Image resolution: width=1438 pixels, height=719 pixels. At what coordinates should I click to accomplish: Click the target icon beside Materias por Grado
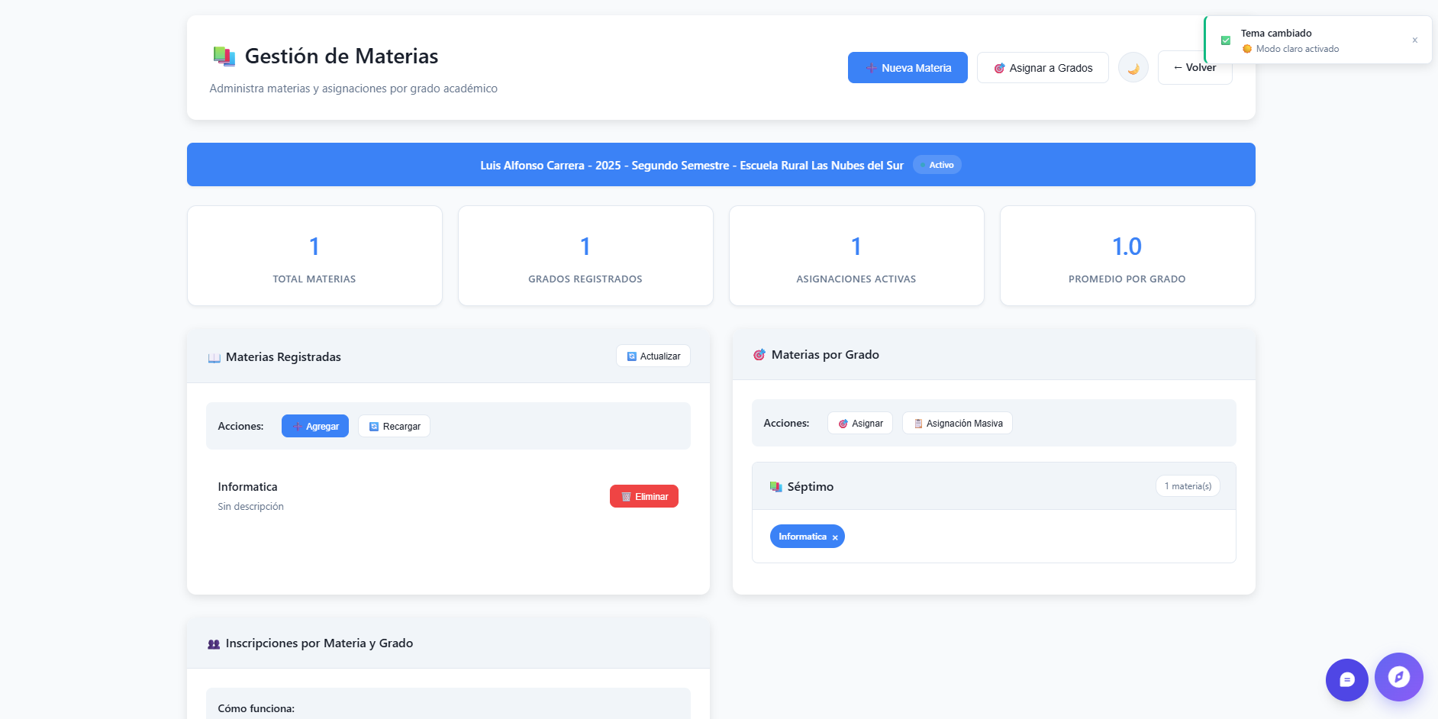point(759,354)
